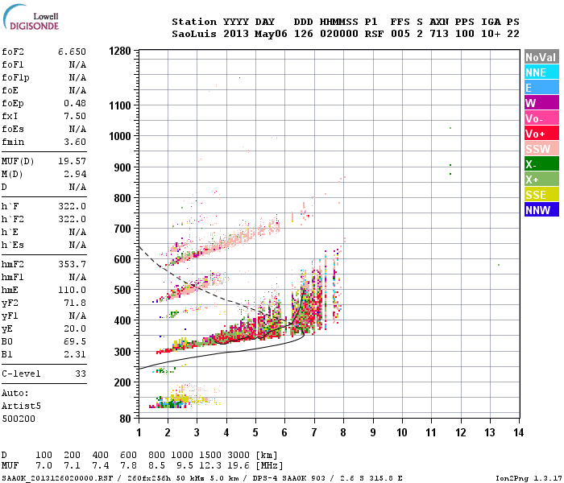Select the X+ light green legend swatch
Screen dimensions: 564x483
(x=541, y=180)
